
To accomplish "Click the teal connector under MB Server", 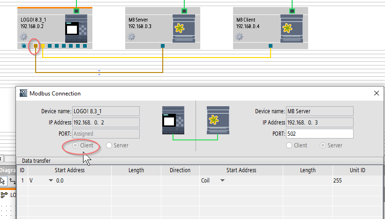I will click(x=163, y=46).
